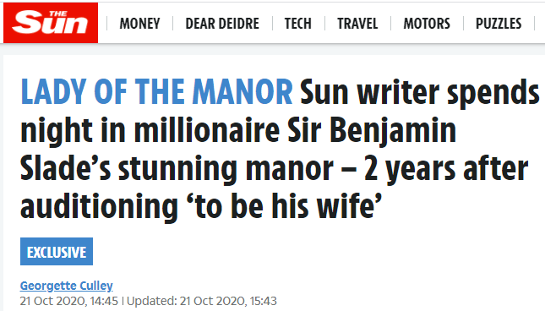Click the word 'Slade's' in the headline
Image resolution: width=545 pixels, height=311 pixels.
[65, 168]
